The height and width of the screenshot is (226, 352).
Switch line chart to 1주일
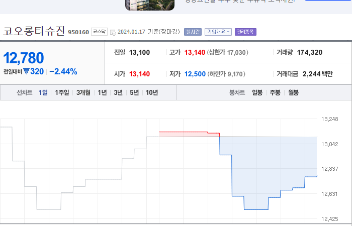[x=62, y=92]
